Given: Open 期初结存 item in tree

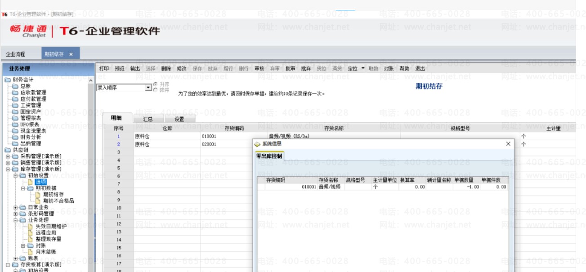Looking at the screenshot, I should (54, 194).
